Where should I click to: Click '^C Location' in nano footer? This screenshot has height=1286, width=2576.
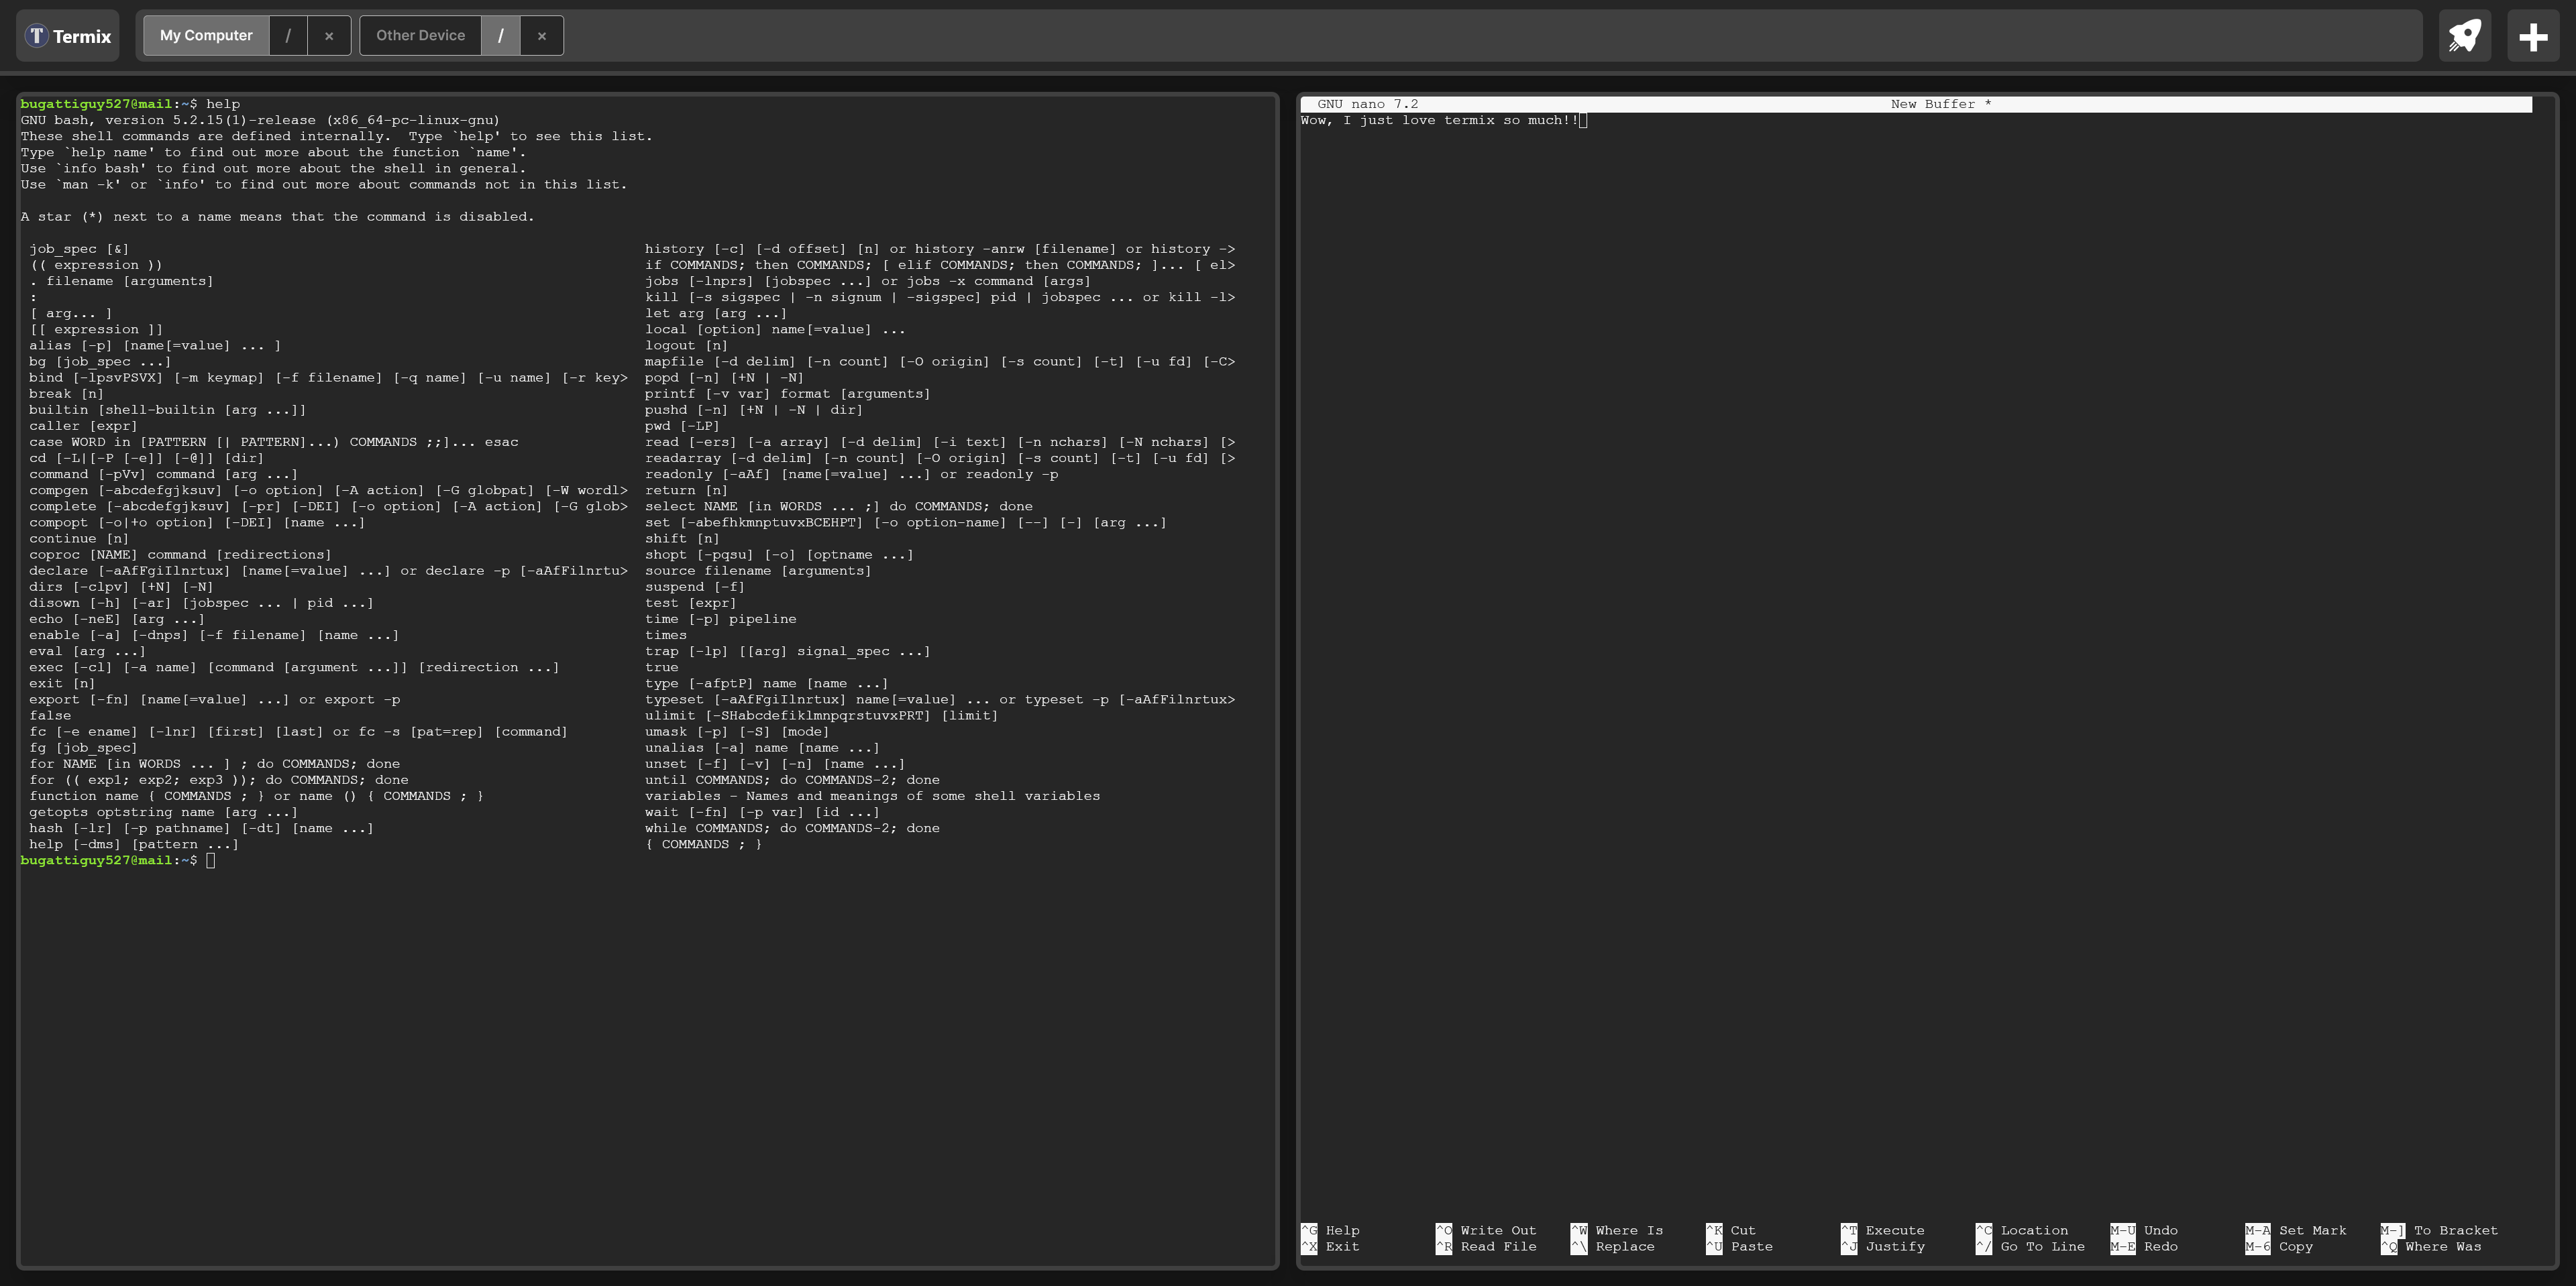click(2022, 1230)
